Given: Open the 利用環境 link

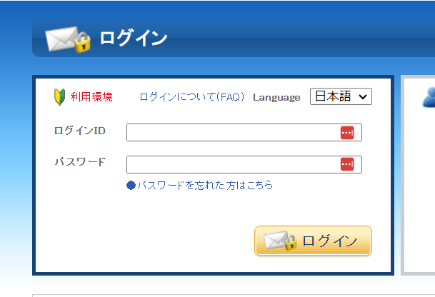Looking at the screenshot, I should (x=91, y=97).
